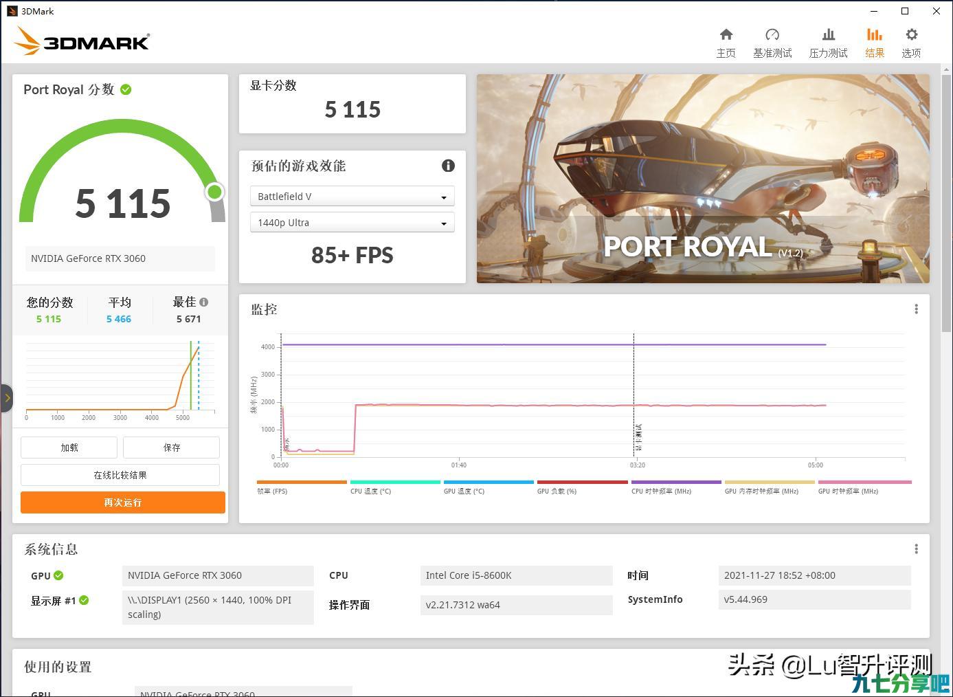Image resolution: width=953 pixels, height=697 pixels.
Task: Toggle the GPU 内存时钟频率 legend series
Action: pyautogui.click(x=770, y=487)
